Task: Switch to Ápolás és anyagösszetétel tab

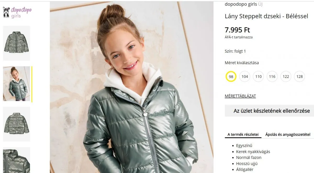Action: tap(288, 135)
